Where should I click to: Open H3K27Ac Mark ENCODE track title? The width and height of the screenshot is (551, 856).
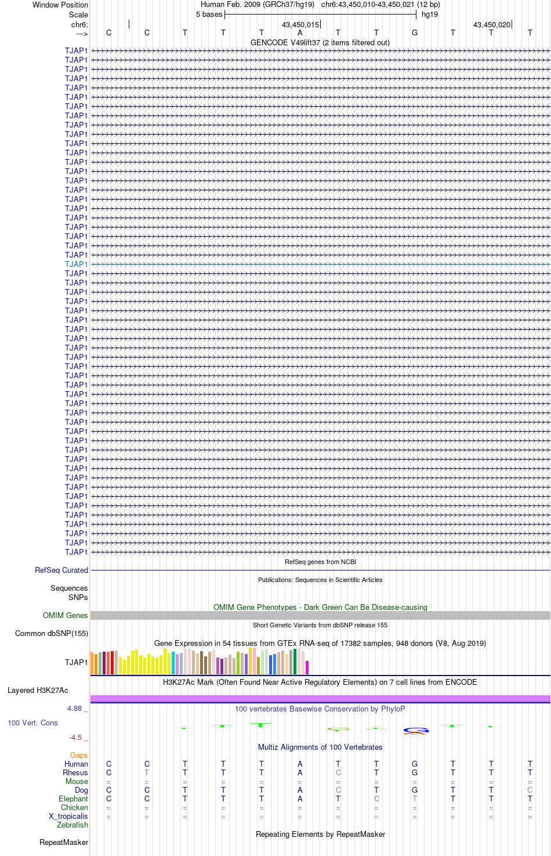coord(320,682)
